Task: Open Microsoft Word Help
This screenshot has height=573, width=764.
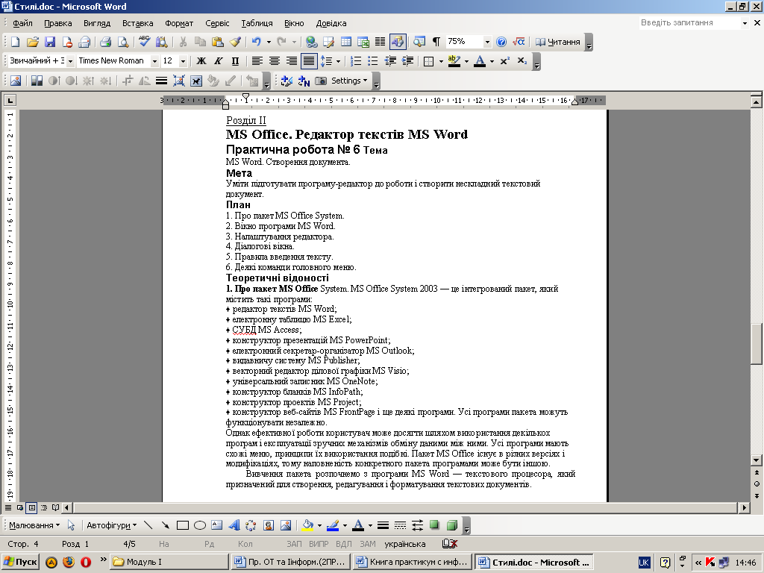Action: (x=501, y=42)
